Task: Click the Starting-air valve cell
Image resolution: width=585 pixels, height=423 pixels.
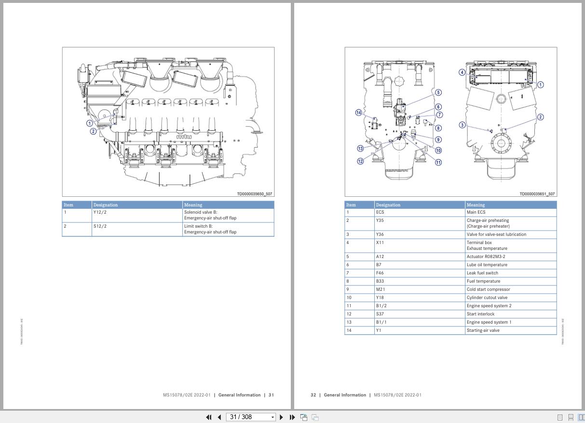Action: [511, 330]
